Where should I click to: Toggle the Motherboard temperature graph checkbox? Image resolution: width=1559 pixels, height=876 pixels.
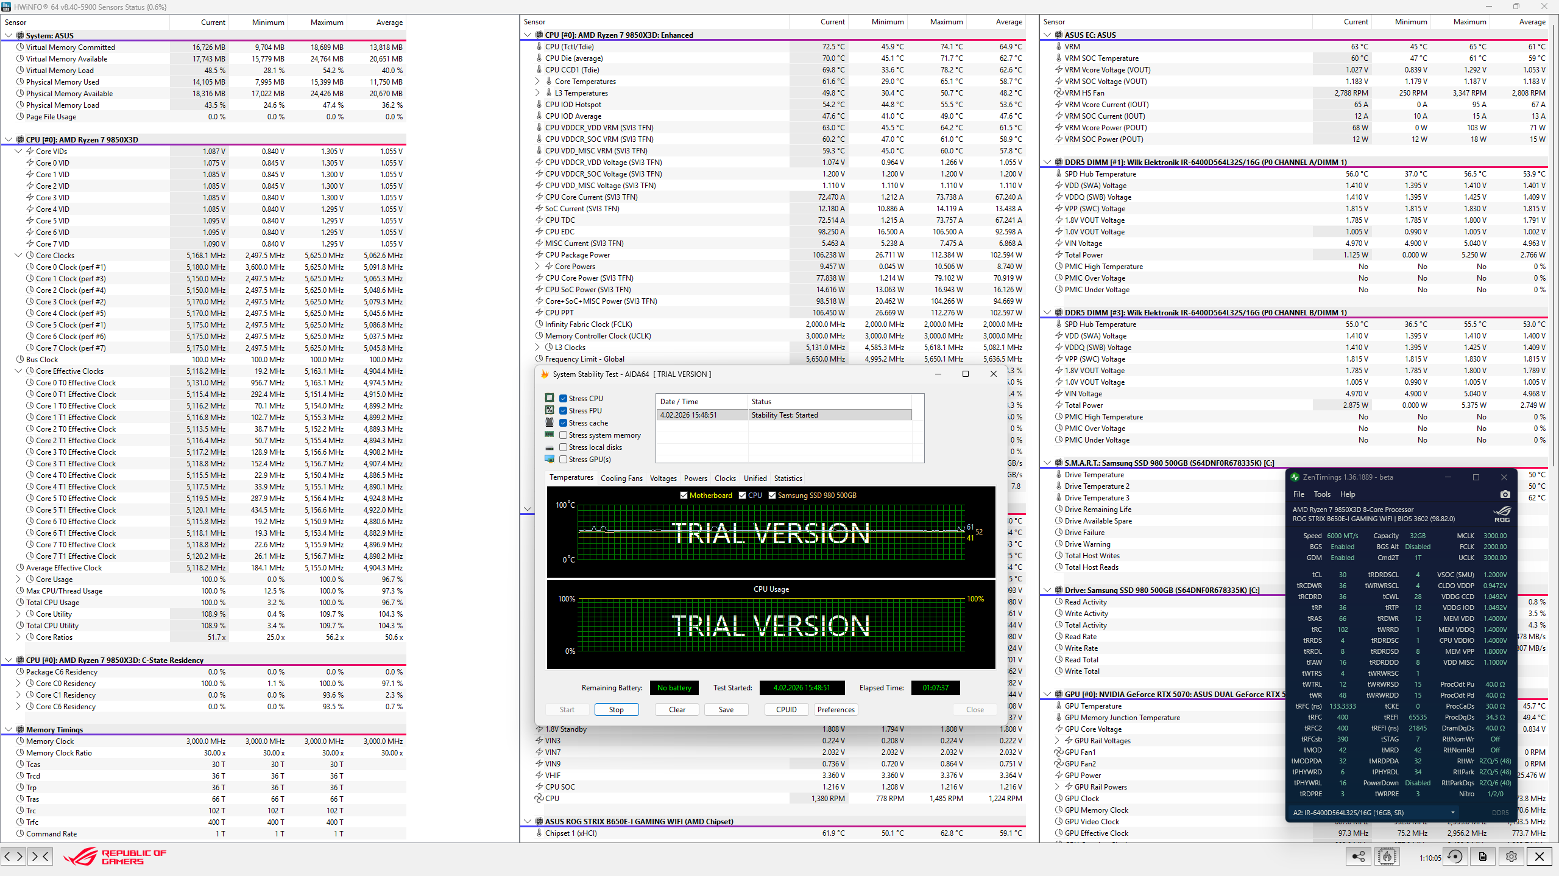(684, 496)
